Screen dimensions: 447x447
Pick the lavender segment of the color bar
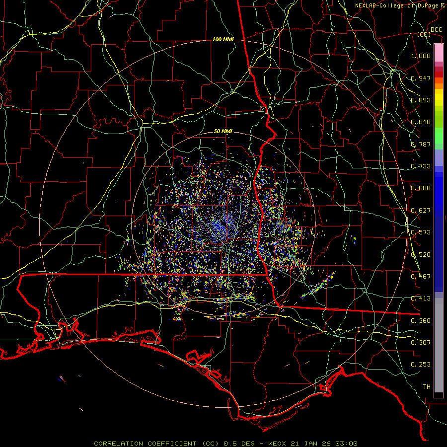click(439, 157)
